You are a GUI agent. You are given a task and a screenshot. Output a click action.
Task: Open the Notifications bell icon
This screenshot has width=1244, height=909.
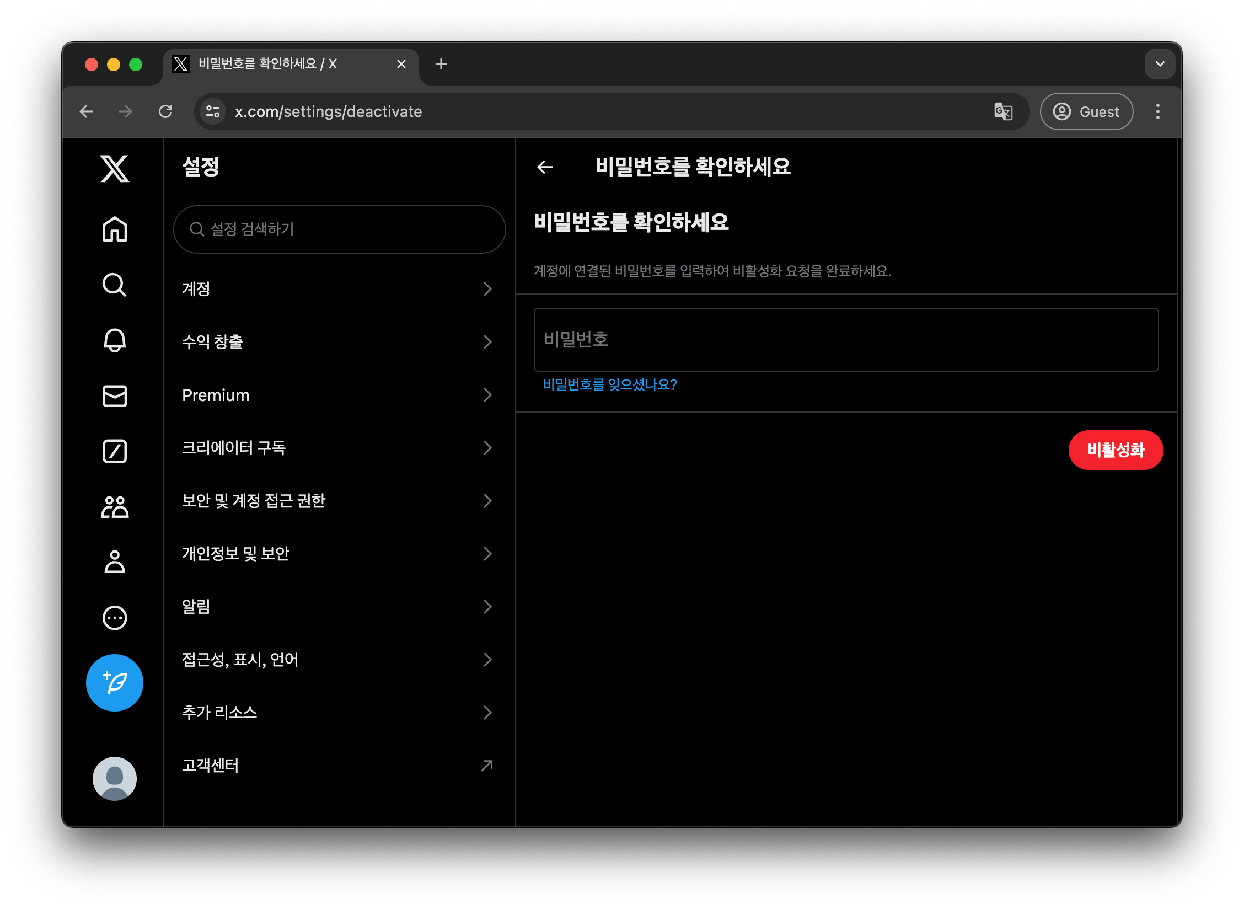coord(115,340)
